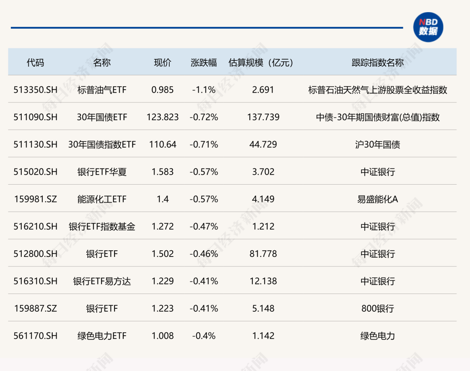Image resolution: width=470 pixels, height=371 pixels.
Task: Select the 易盛能化A tracking index cell
Action: pyautogui.click(x=377, y=199)
